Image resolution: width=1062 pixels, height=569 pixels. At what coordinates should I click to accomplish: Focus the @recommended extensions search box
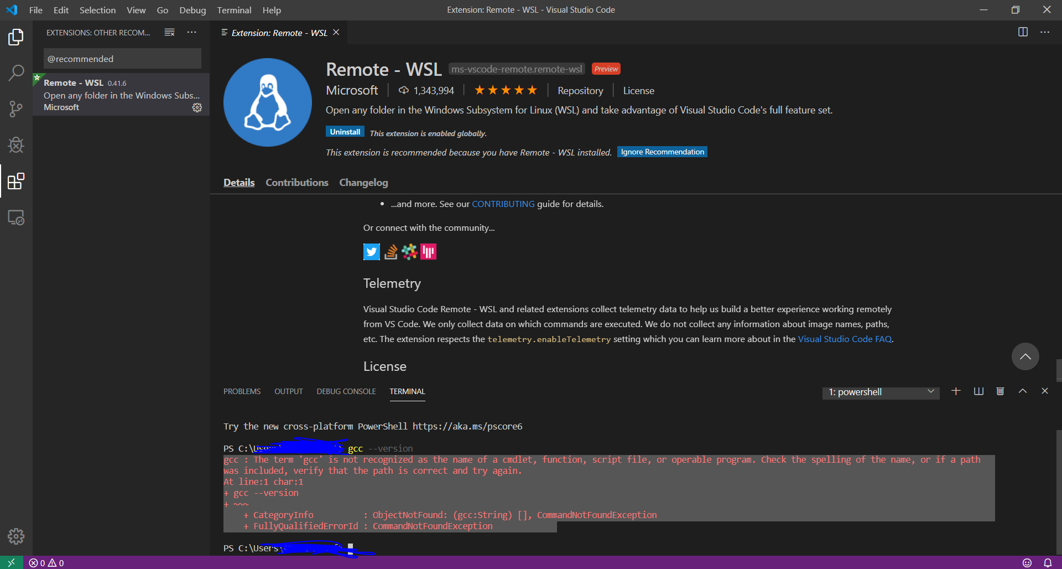(x=122, y=59)
